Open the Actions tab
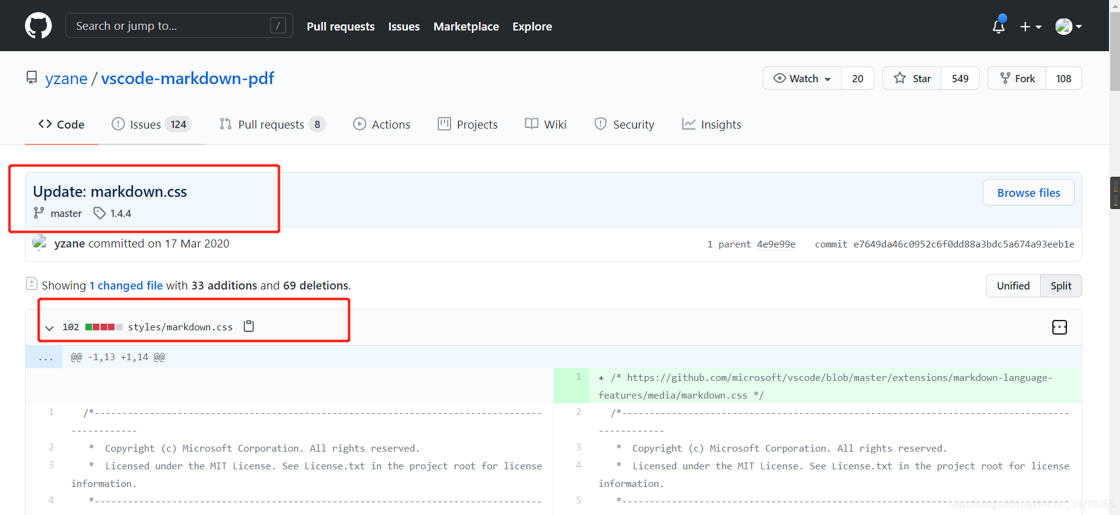Screen dimensions: 1120x515 [382, 124]
